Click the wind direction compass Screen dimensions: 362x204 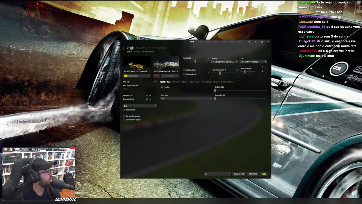(x=262, y=71)
